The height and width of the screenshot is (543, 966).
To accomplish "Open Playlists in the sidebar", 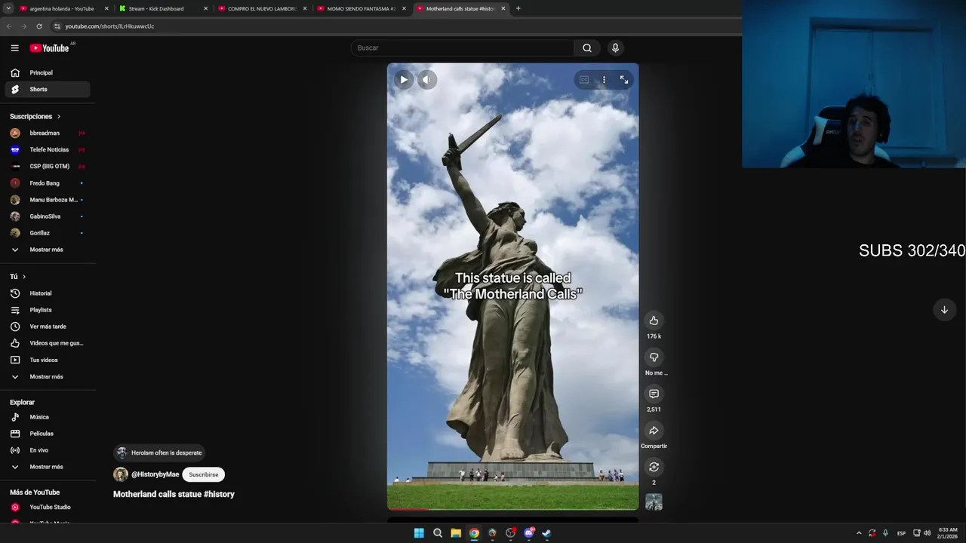I will pyautogui.click(x=48, y=310).
